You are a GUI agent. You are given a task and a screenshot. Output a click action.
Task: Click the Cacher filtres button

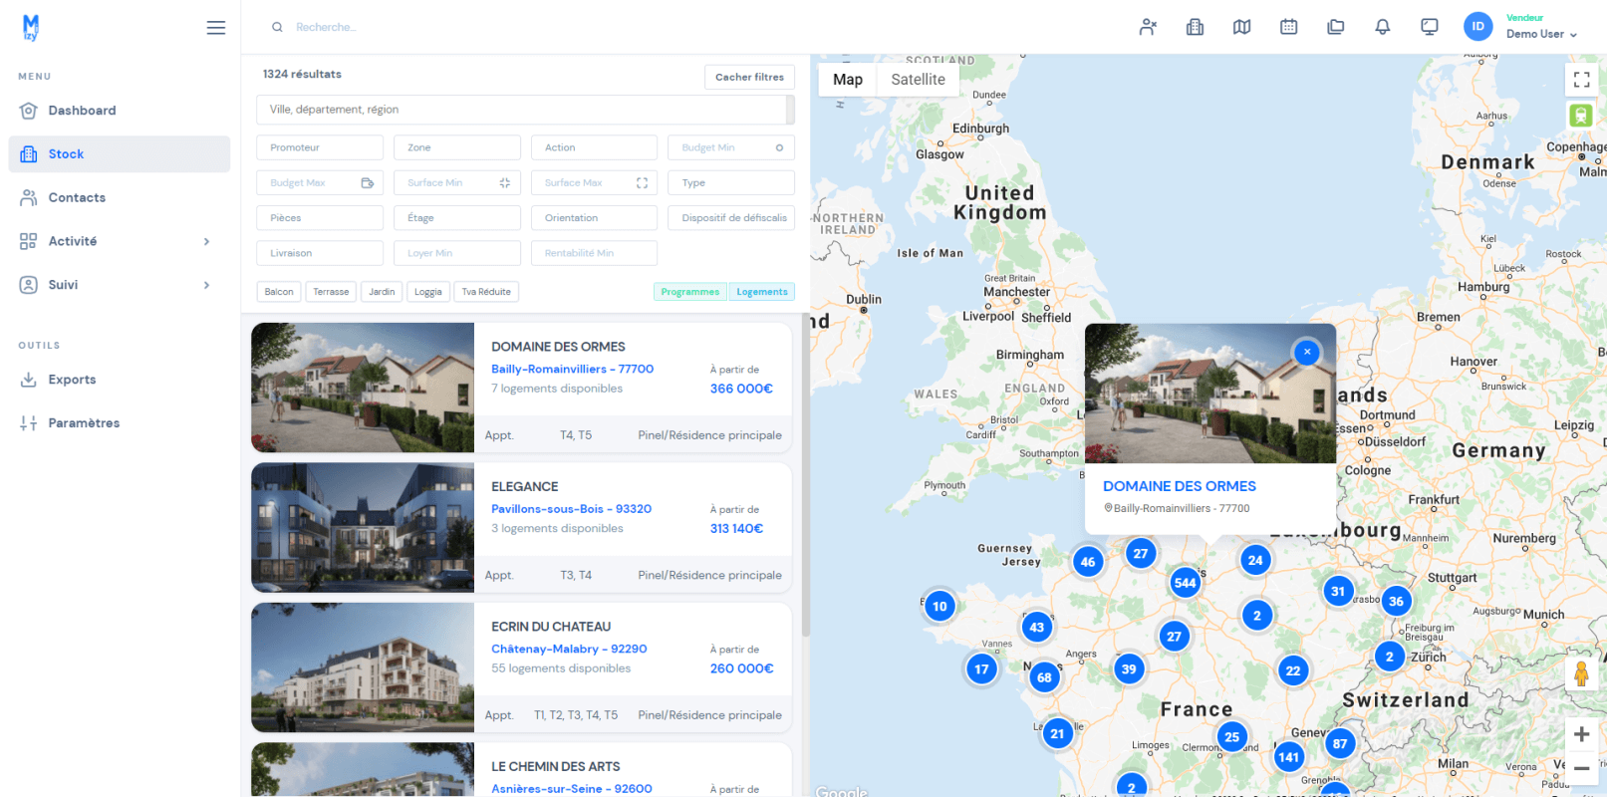[749, 77]
